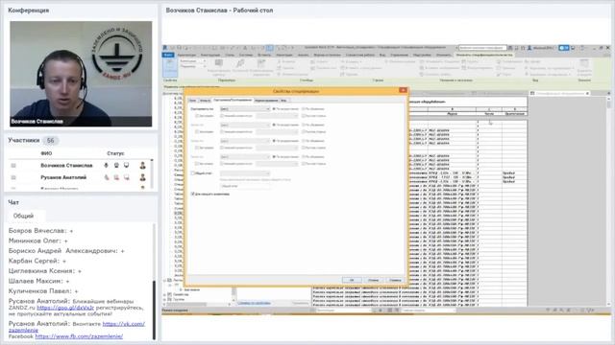Click the muted microphone icon for Русанов Анатолий

(x=106, y=177)
